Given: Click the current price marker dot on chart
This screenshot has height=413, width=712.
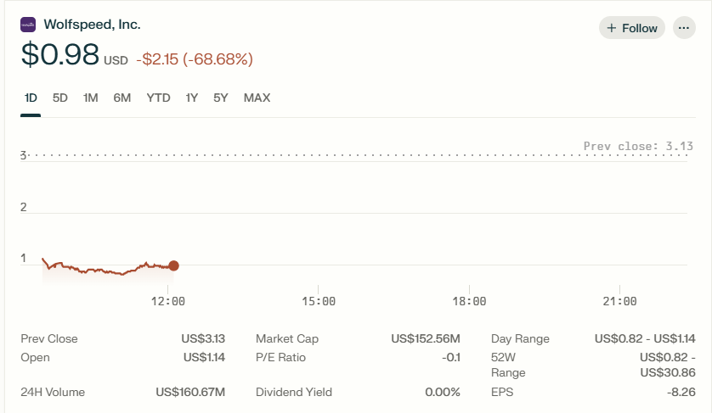Looking at the screenshot, I should point(173,265).
